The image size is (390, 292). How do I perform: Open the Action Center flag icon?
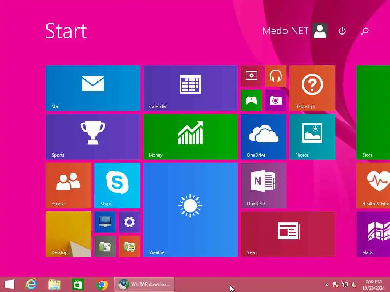coord(336,285)
